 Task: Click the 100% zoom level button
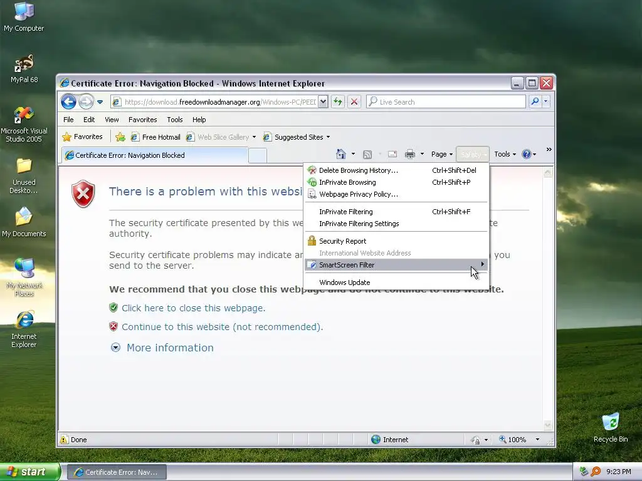[x=513, y=440]
